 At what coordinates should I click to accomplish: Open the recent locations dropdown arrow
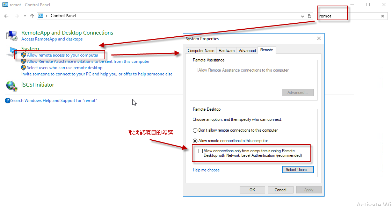25,16
